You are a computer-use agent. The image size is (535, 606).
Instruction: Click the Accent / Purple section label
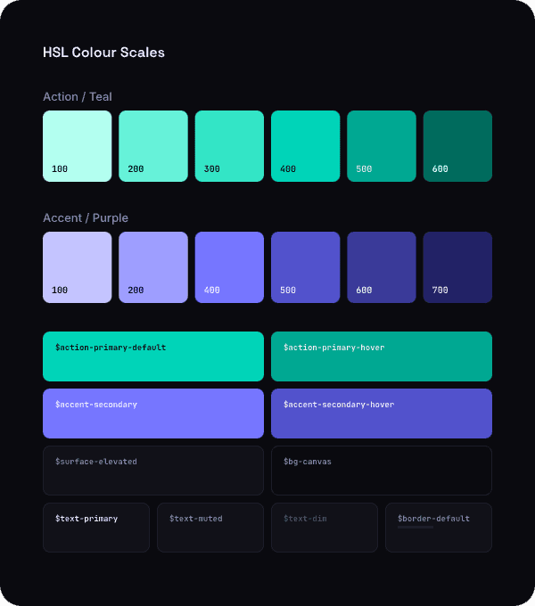86,218
